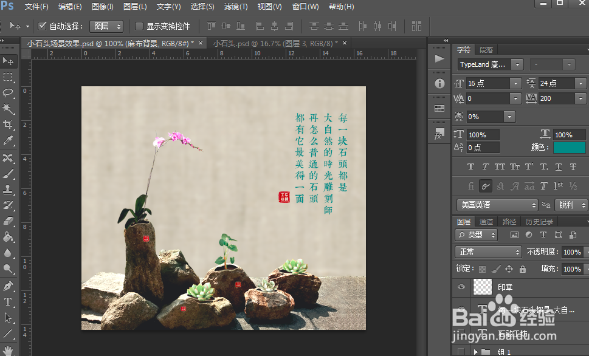Switch to the 段落 tab
The height and width of the screenshot is (356, 589).
(486, 50)
